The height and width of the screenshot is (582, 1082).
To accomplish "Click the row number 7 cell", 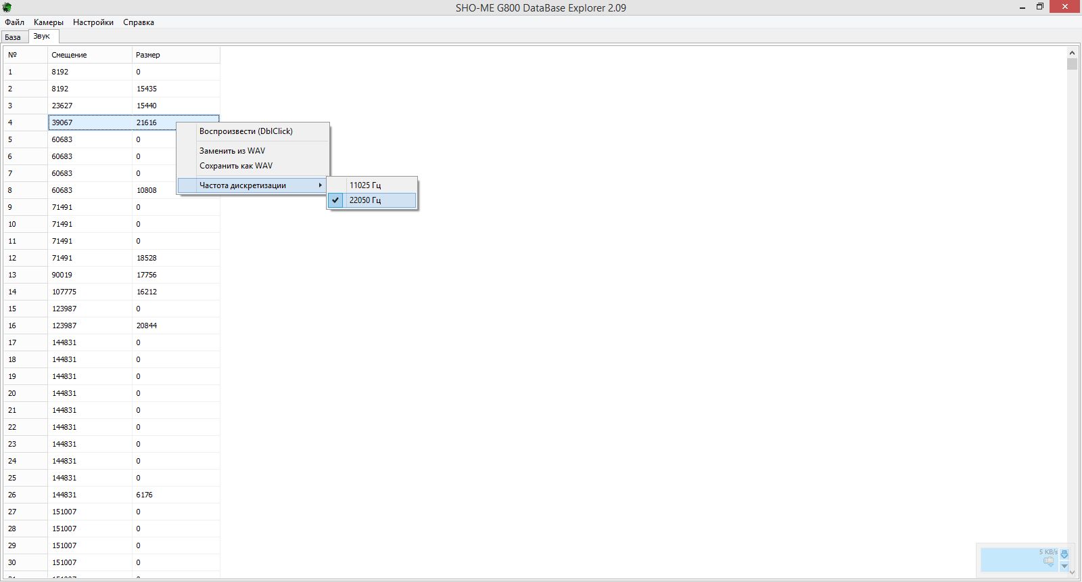I will pos(26,173).
